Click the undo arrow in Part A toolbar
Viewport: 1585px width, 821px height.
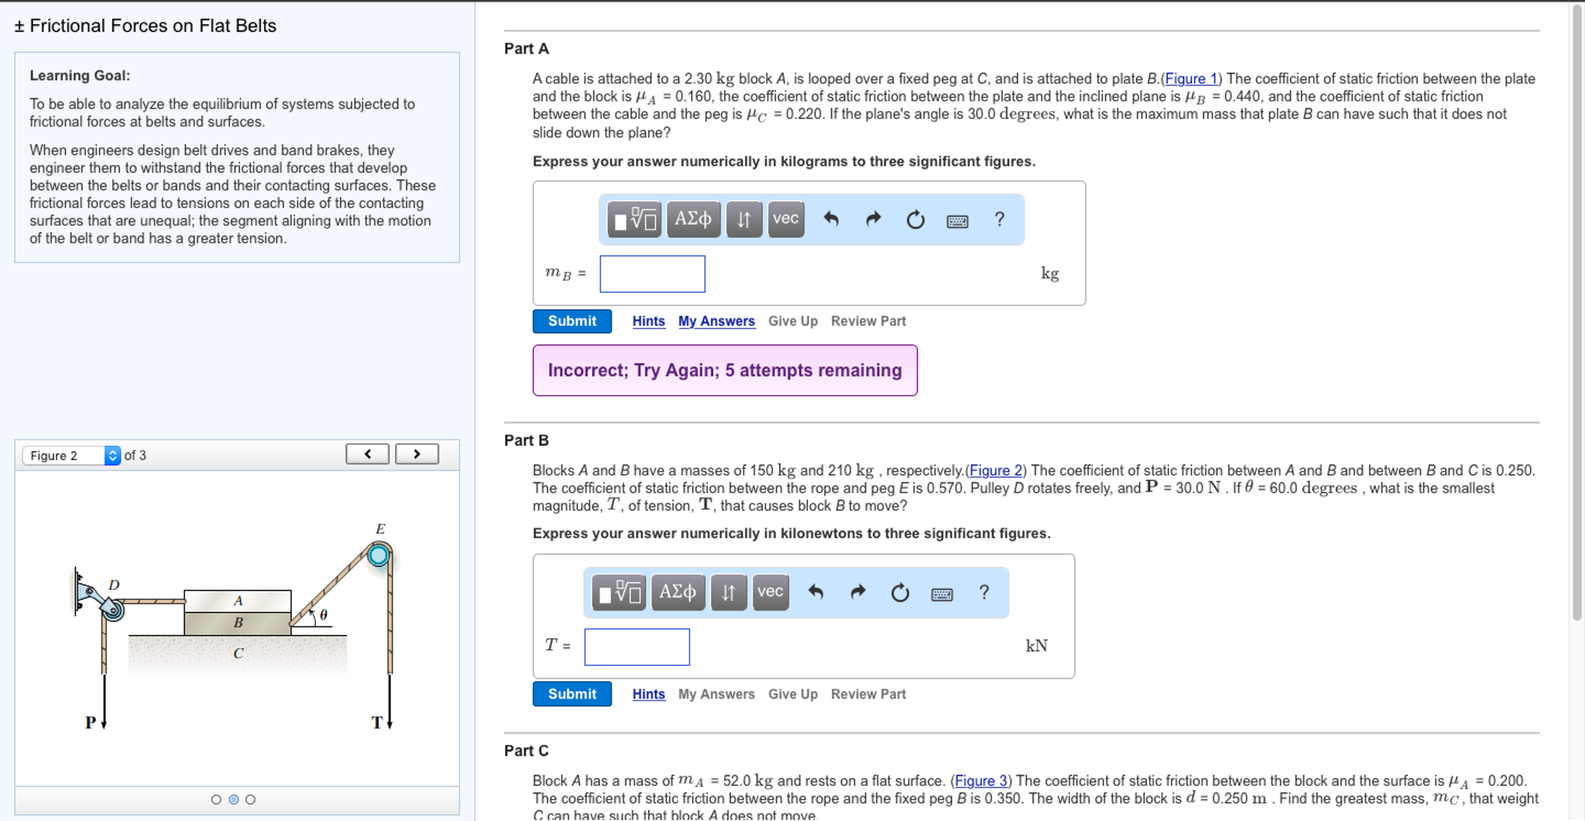830,220
